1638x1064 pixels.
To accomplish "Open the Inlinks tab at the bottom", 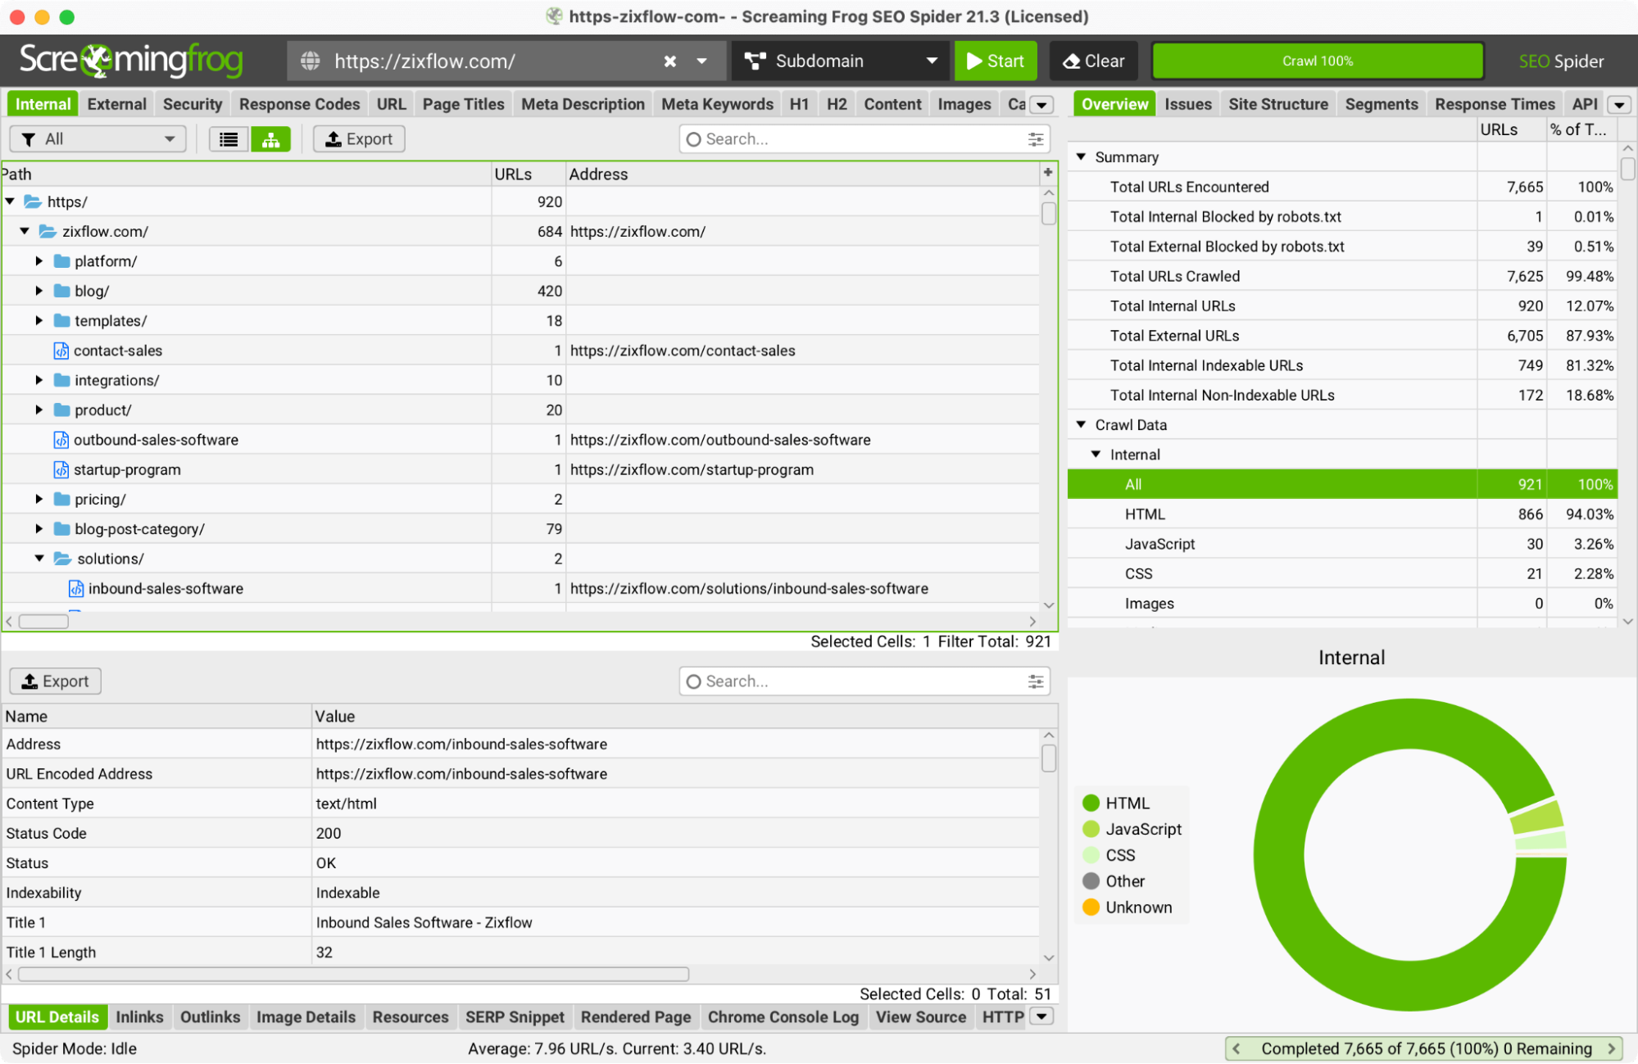I will 139,1016.
